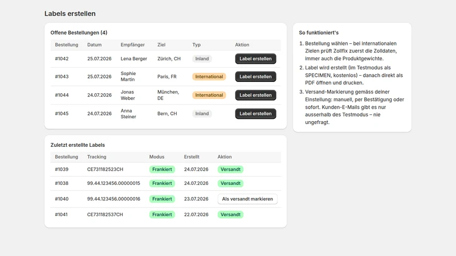The height and width of the screenshot is (256, 456).
Task: Create label for order #1045 Anna Steiner
Action: (x=255, y=114)
